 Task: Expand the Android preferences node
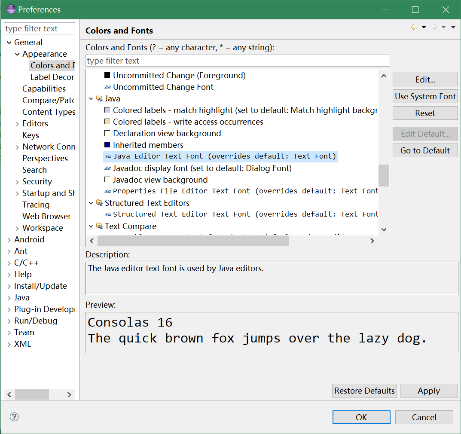tap(9, 240)
